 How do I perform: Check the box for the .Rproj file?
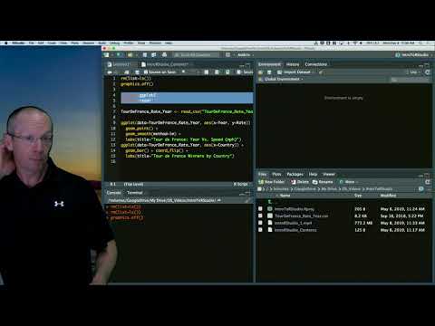260,208
